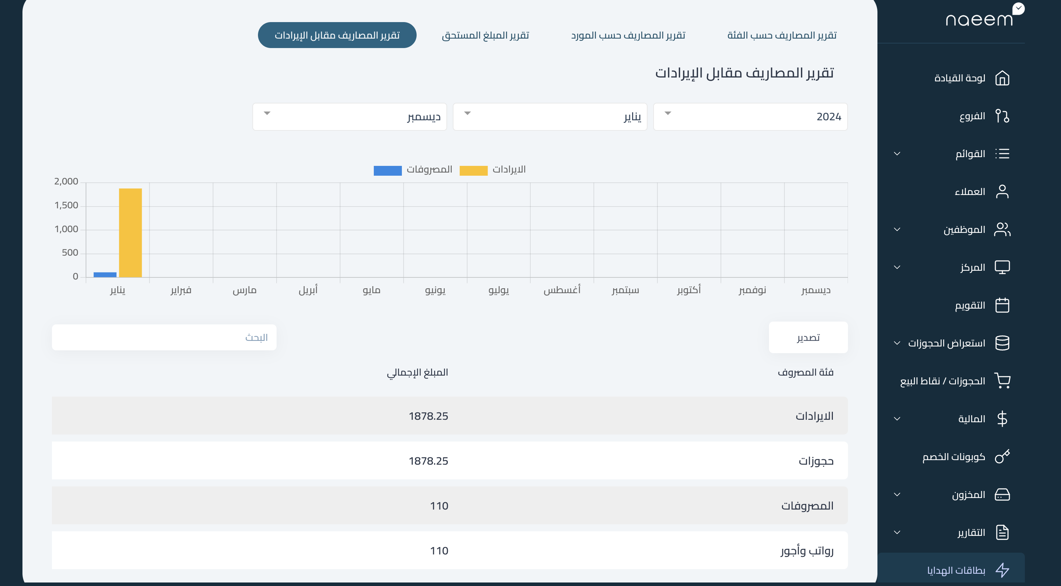The image size is (1061, 586).
Task: Click the ديسمبر axis label on chart
Action: 816,290
